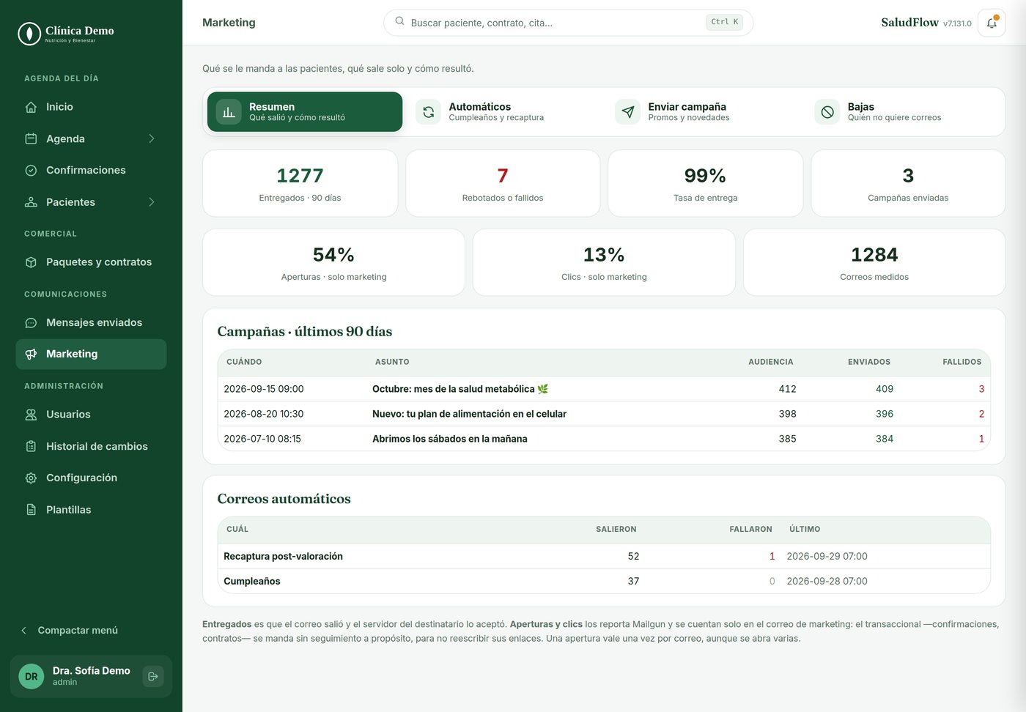The width and height of the screenshot is (1026, 712).
Task: Open Plantillas in the sidebar
Action: pos(91,510)
